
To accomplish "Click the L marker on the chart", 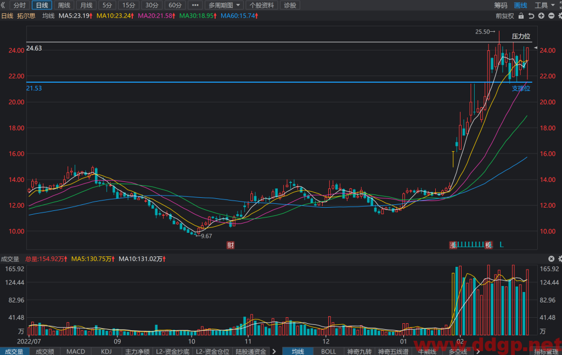I will [502, 245].
